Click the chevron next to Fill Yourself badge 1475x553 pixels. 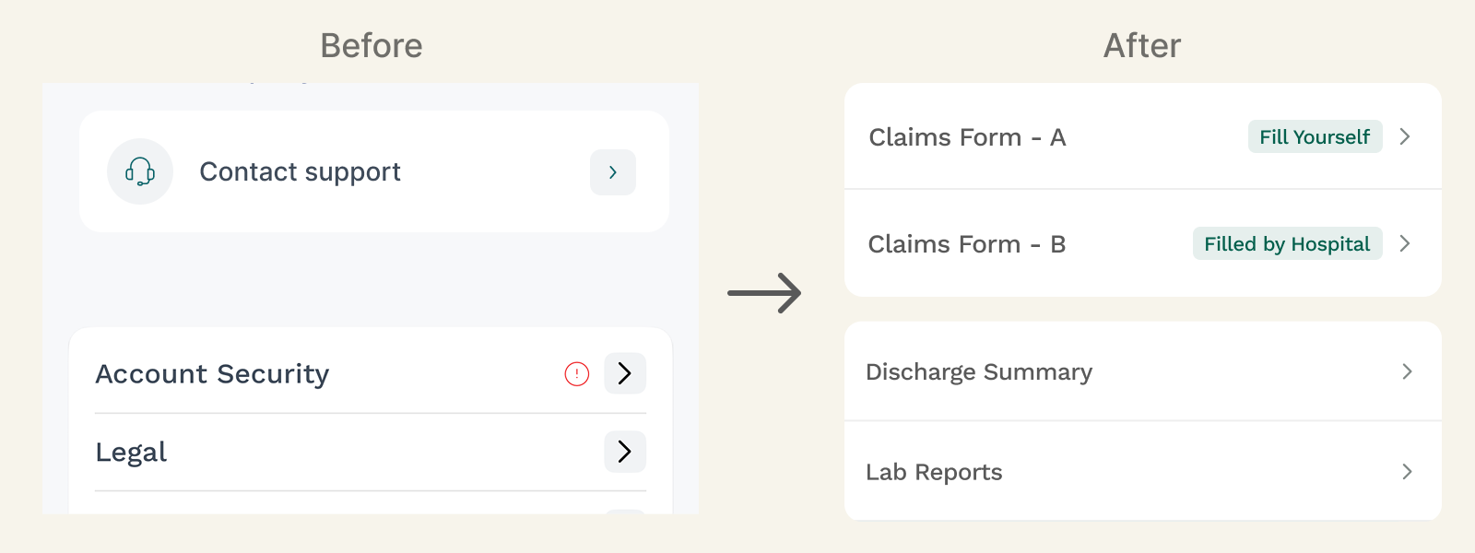point(1405,136)
